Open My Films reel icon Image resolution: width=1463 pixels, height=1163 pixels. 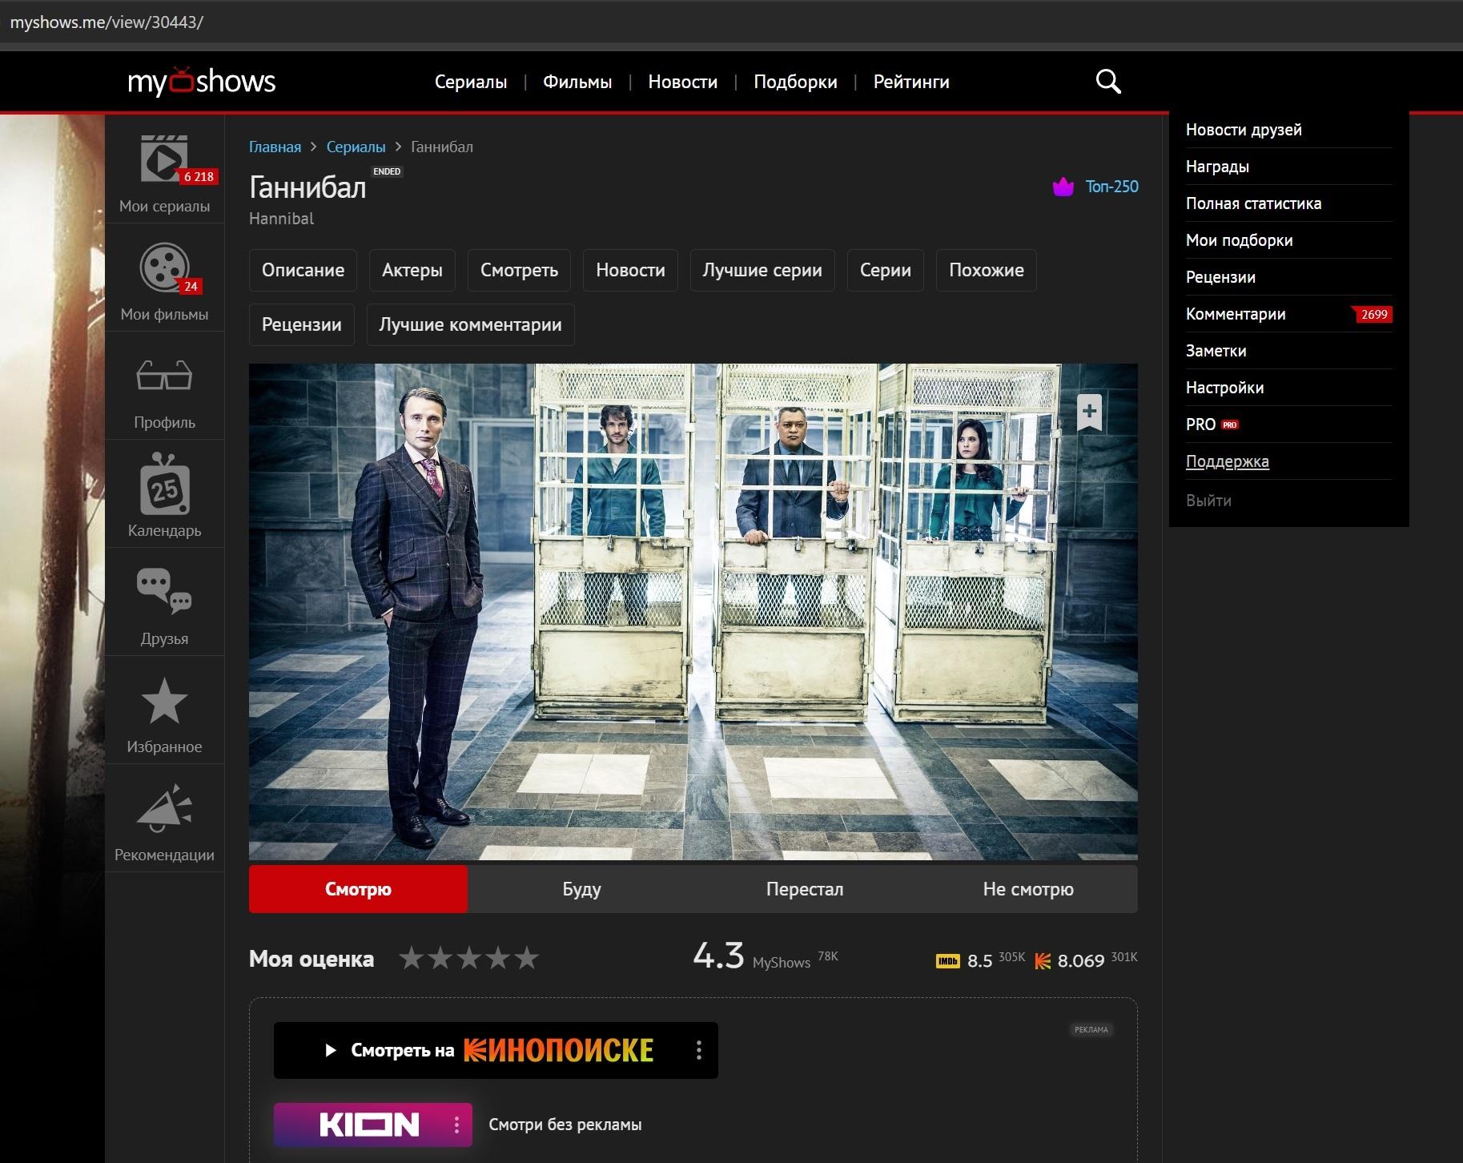click(x=164, y=268)
